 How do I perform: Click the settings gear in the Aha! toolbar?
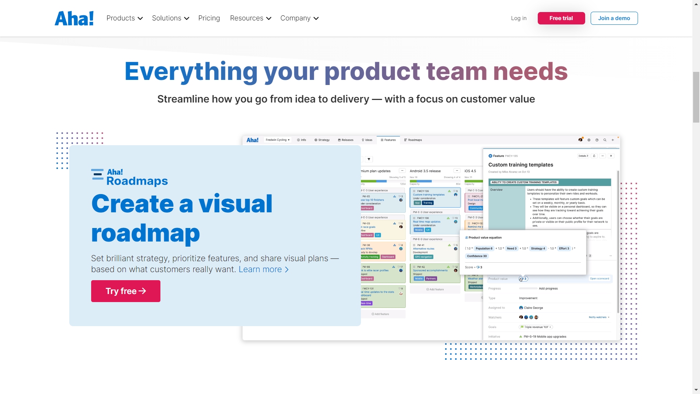tap(589, 140)
